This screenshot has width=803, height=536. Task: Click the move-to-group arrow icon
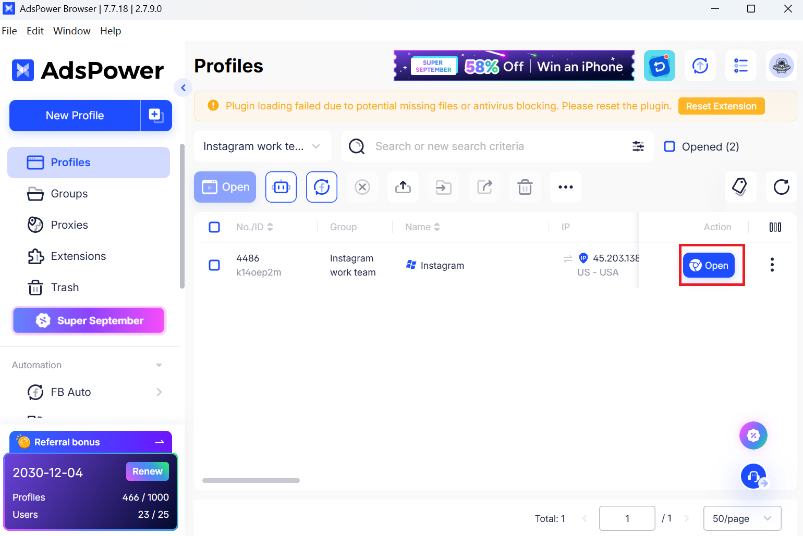pos(444,187)
